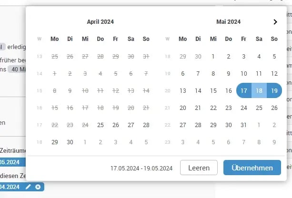Select May 17 in the calendar
292x198 pixels.
point(244,90)
